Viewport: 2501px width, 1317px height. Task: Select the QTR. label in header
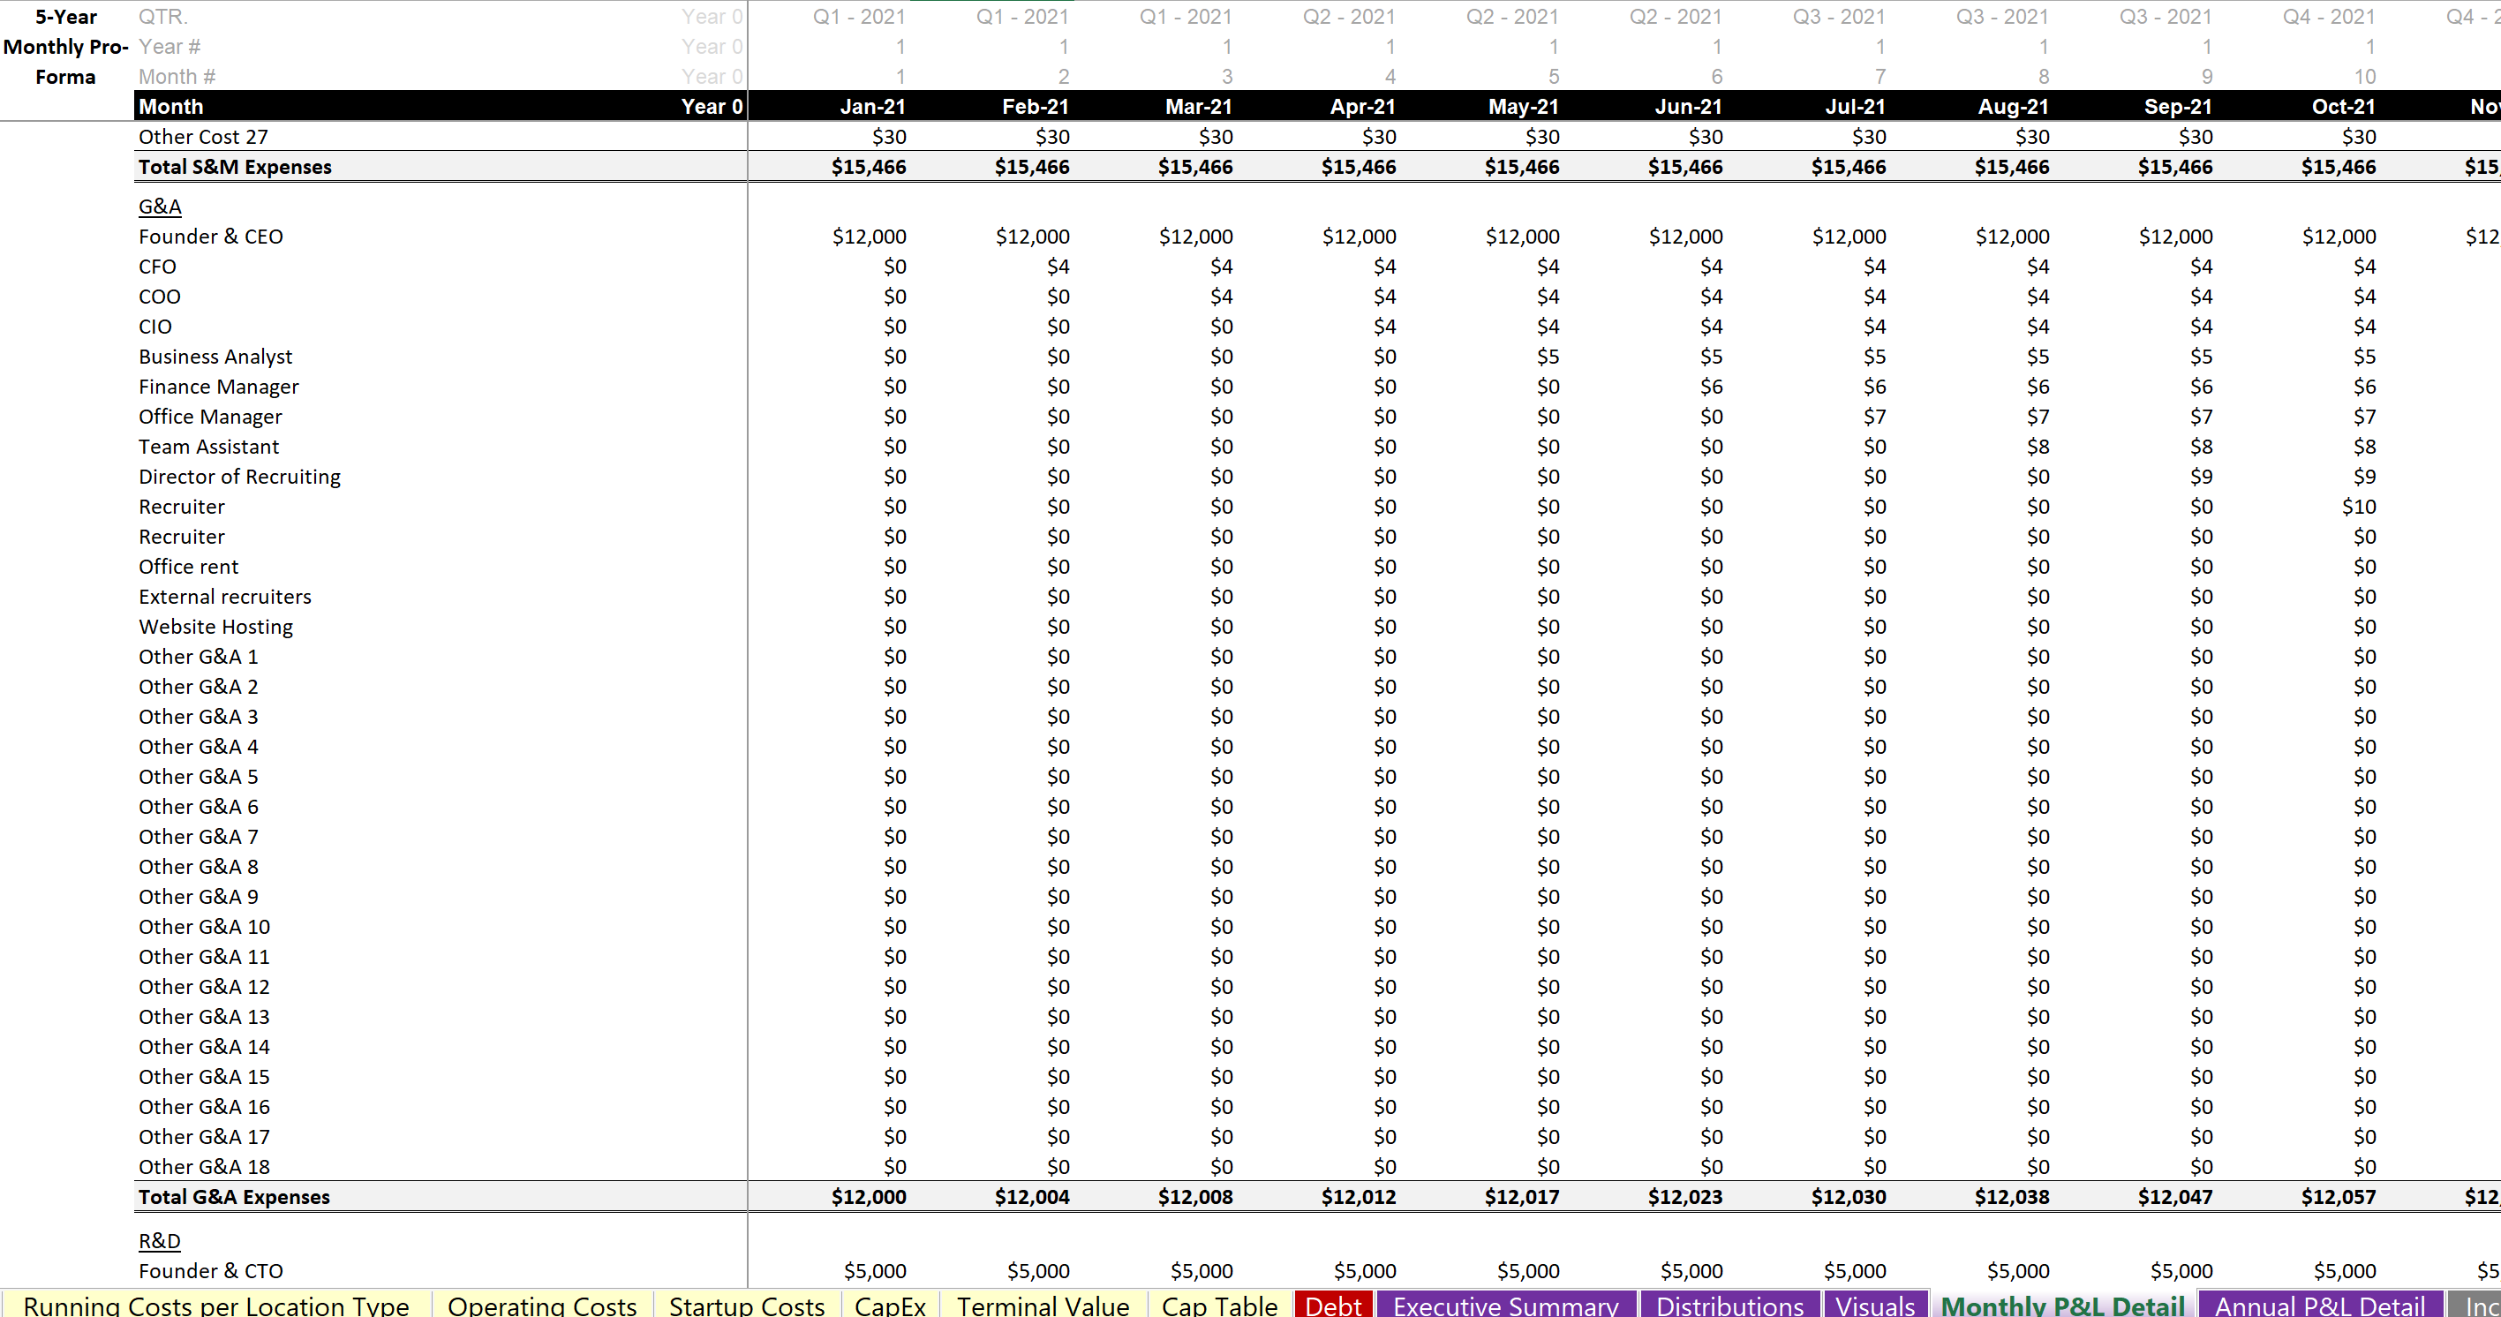163,17
